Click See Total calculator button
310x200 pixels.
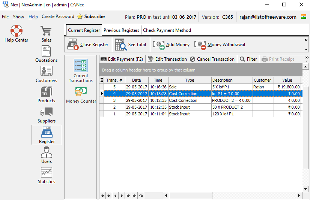point(131,45)
